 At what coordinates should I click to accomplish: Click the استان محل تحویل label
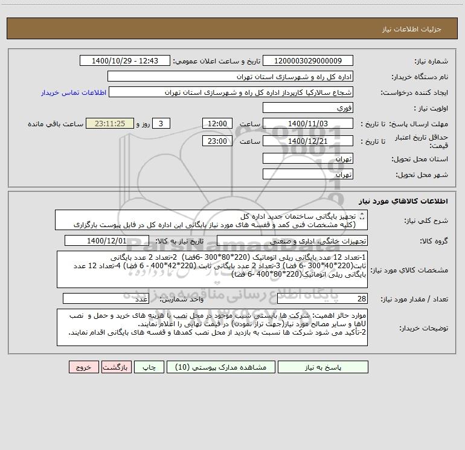click(420, 159)
